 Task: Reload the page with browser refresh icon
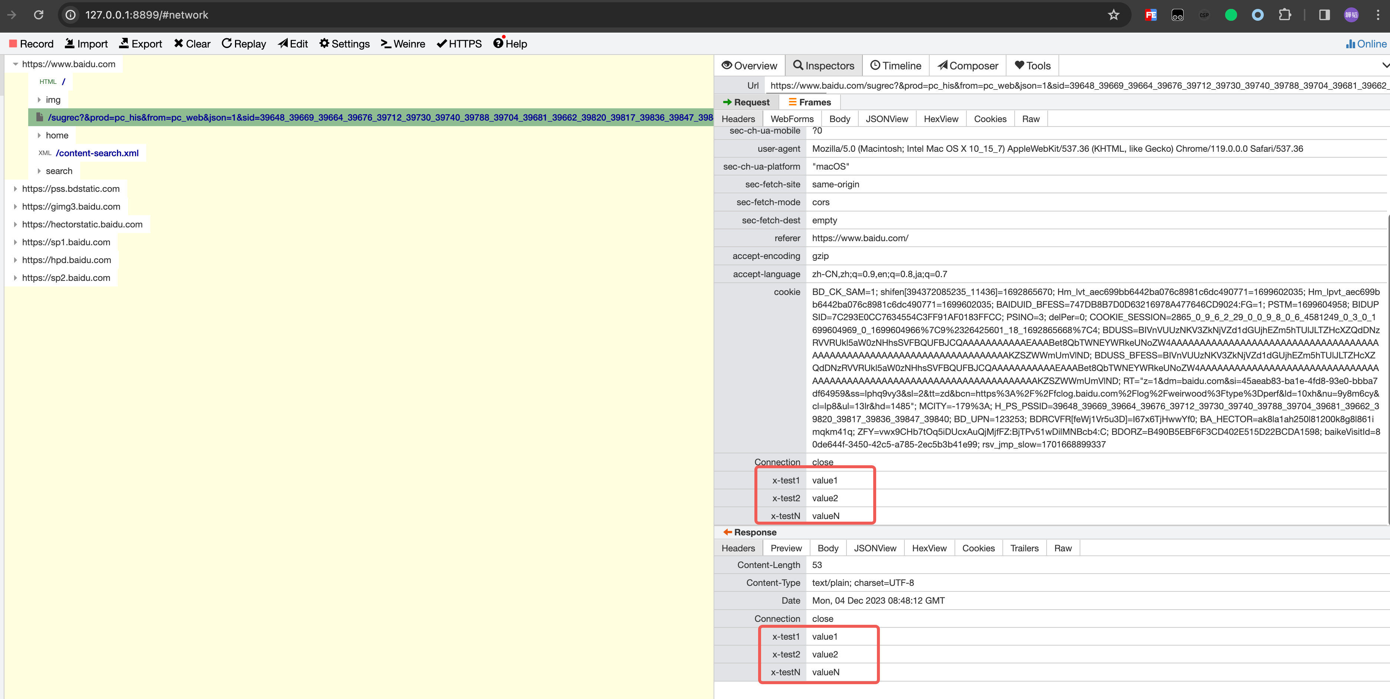click(x=38, y=14)
